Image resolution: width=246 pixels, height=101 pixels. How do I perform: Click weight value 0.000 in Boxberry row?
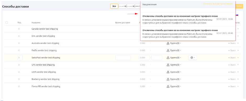tap(143, 79)
